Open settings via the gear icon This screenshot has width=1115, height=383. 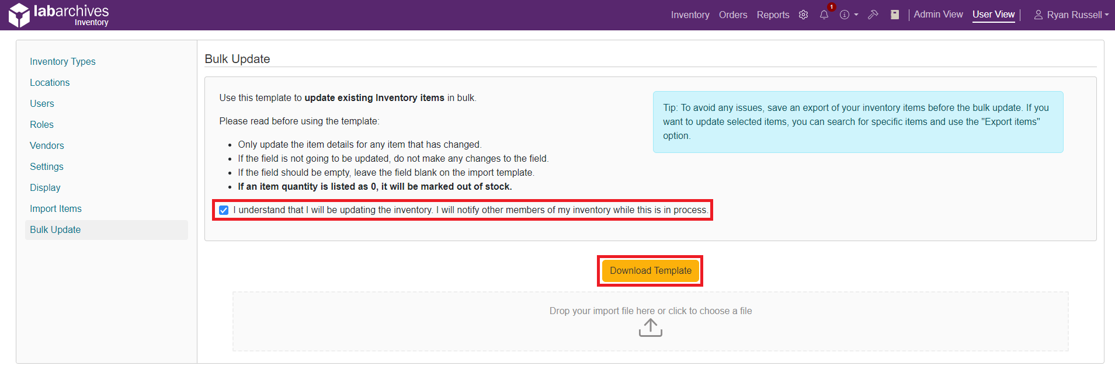coord(804,15)
